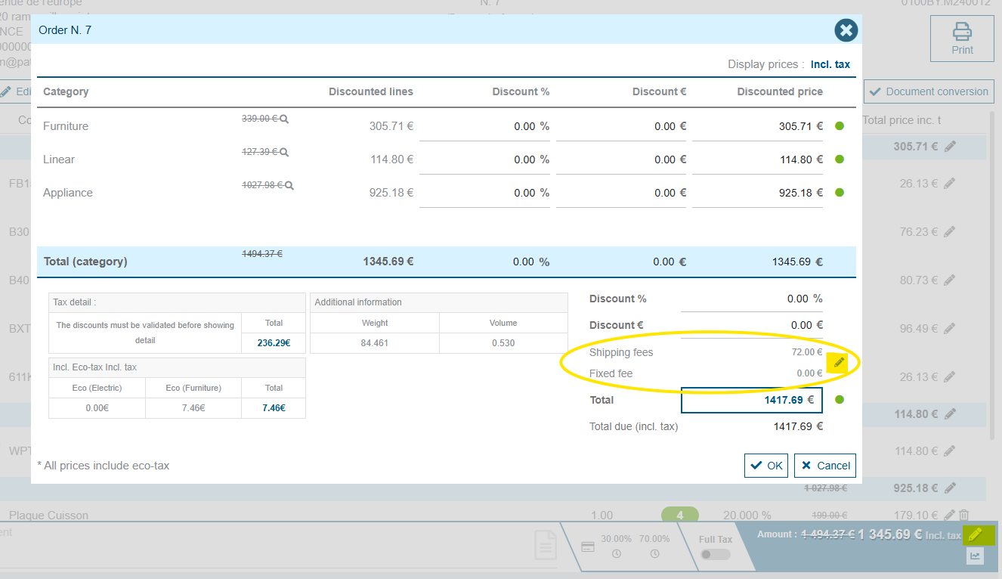
Task: Click the trash icon on Plaque Cuisson row
Action: click(963, 516)
